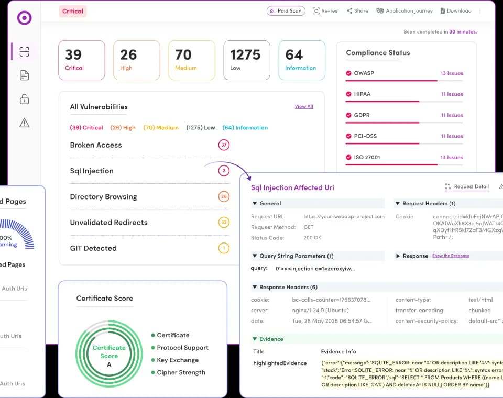Collapse the Evidence section
The height and width of the screenshot is (398, 503).
(x=255, y=339)
